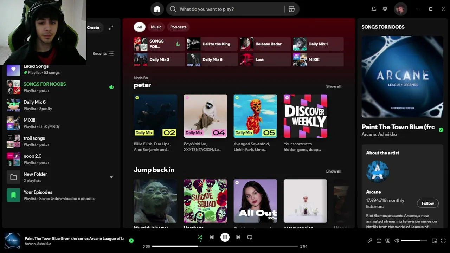Open Daily Mix 3 tile
This screenshot has width=450, height=253.
tap(159, 60)
